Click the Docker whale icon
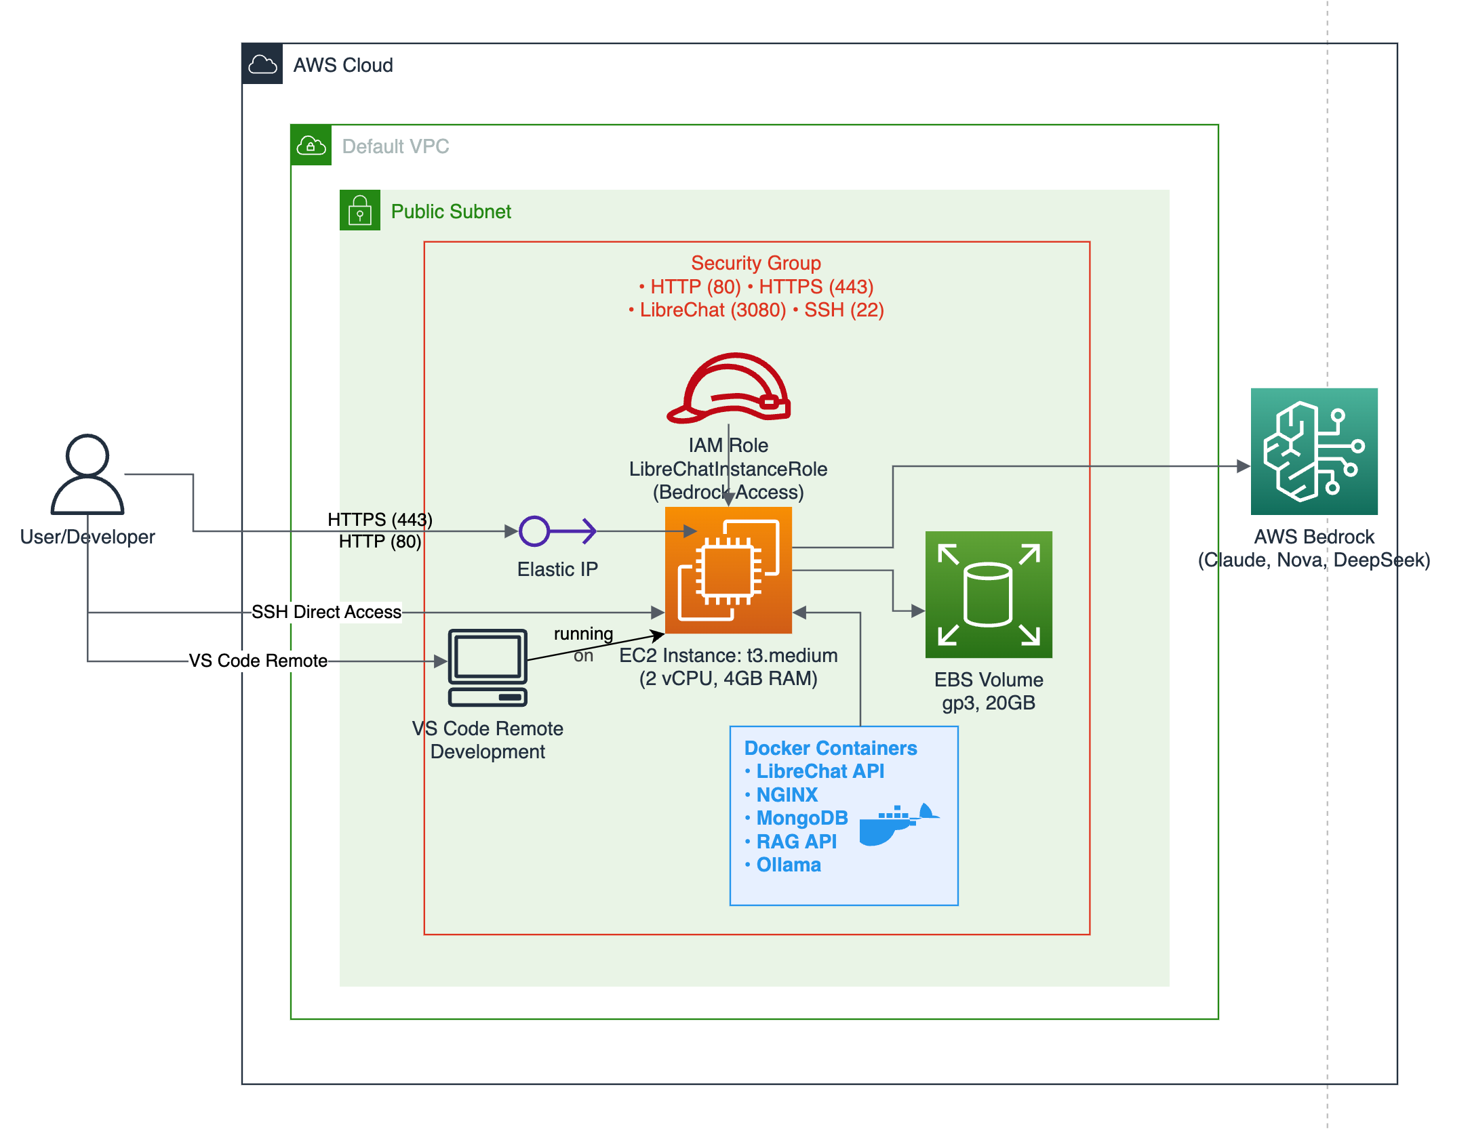 [x=898, y=825]
